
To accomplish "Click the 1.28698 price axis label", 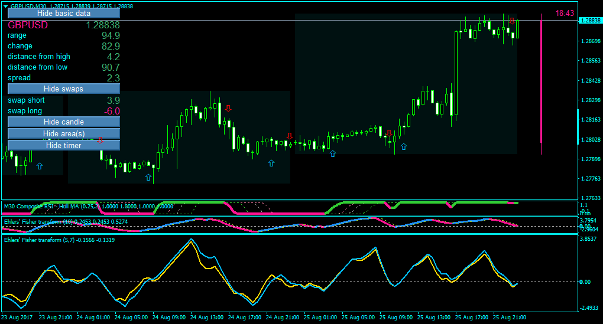I will coord(591,41).
